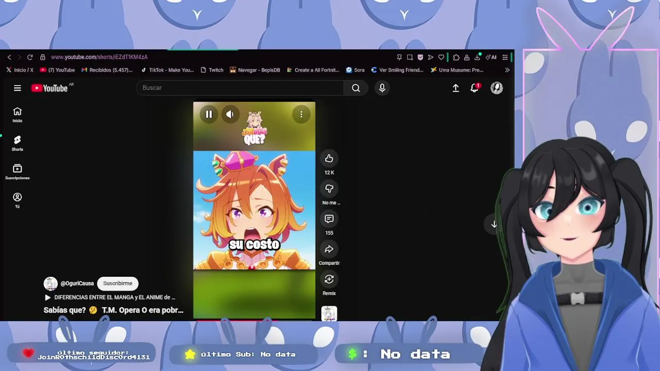Bookmark the page with heart icon
Screen dimensions: 660x371
441,57
